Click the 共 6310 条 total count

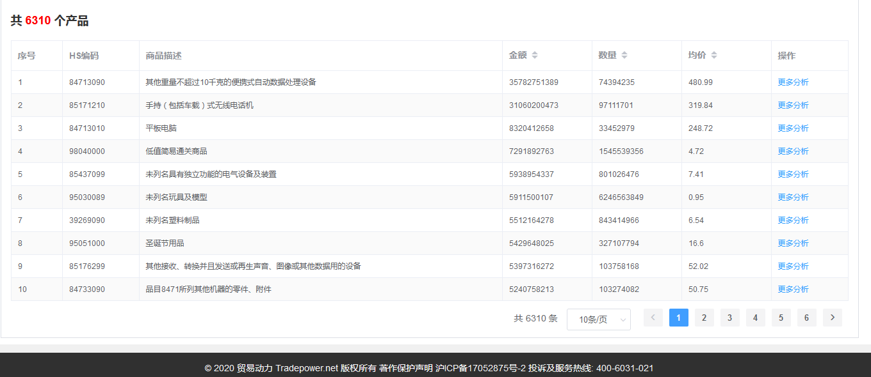[x=535, y=318]
